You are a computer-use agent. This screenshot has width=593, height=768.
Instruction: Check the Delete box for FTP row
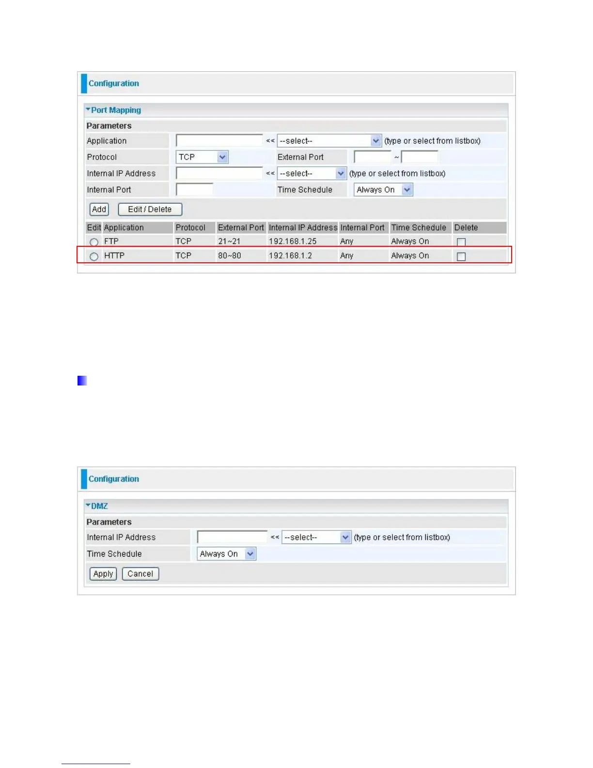coord(461,242)
